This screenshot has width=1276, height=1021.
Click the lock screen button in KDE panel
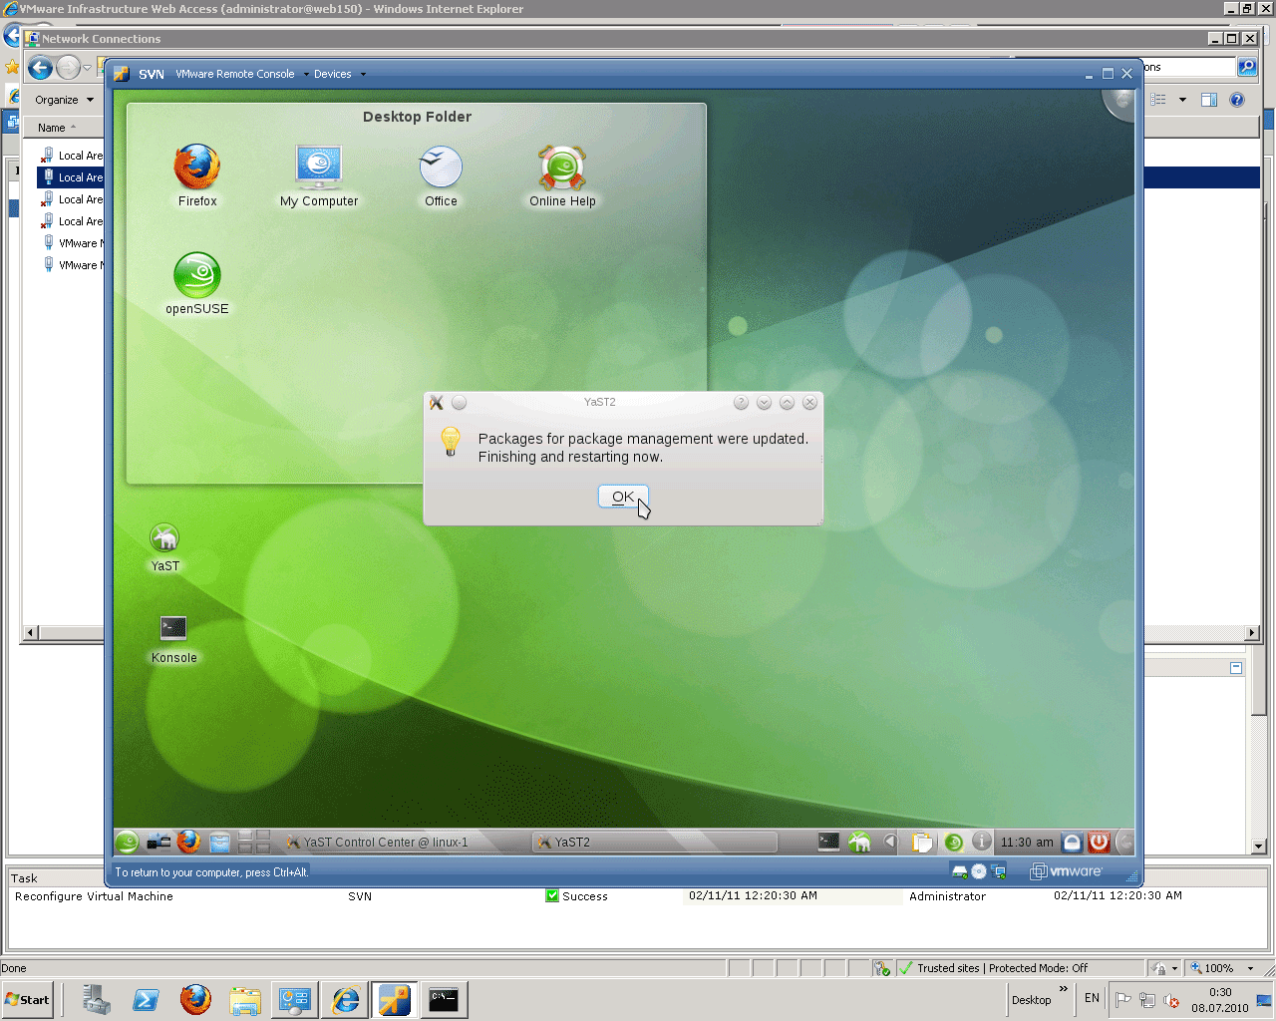click(1072, 843)
